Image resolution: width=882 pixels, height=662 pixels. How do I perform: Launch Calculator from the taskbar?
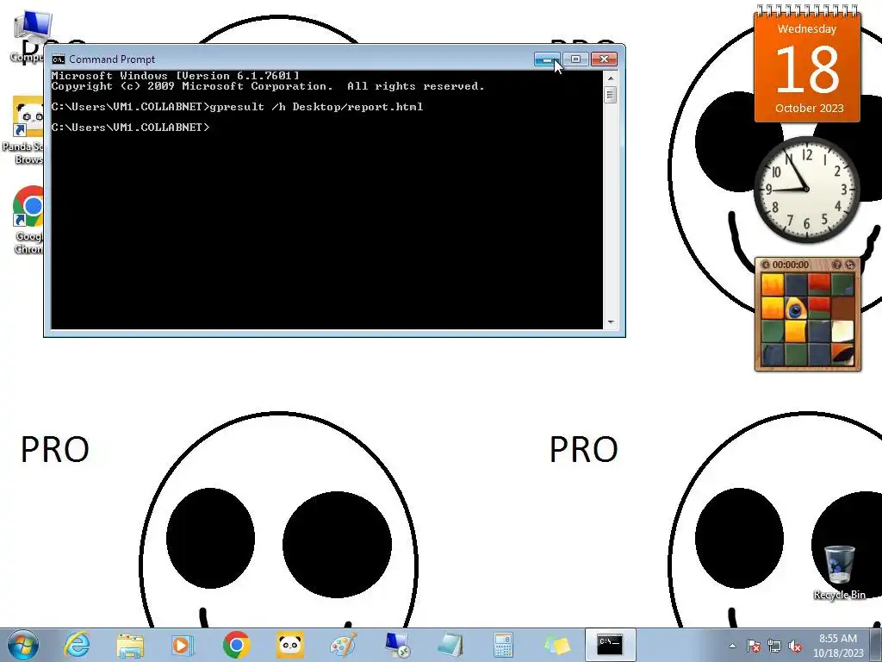[x=503, y=645]
